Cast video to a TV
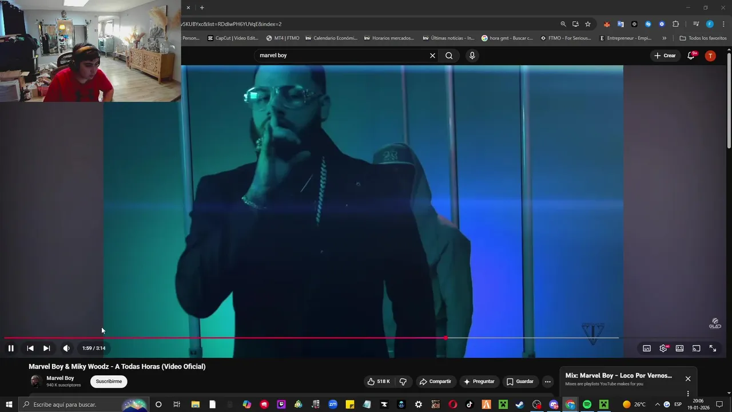Viewport: 732px width, 412px height. click(696, 348)
